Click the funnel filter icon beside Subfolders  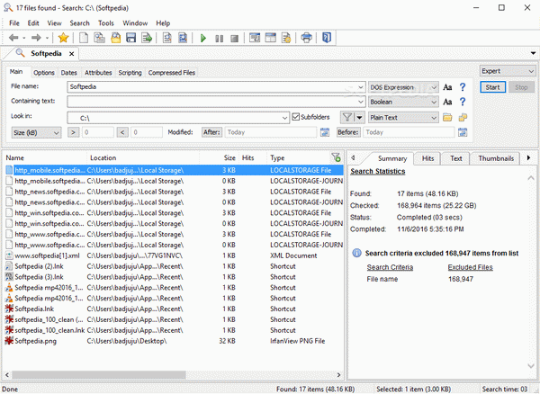347,117
